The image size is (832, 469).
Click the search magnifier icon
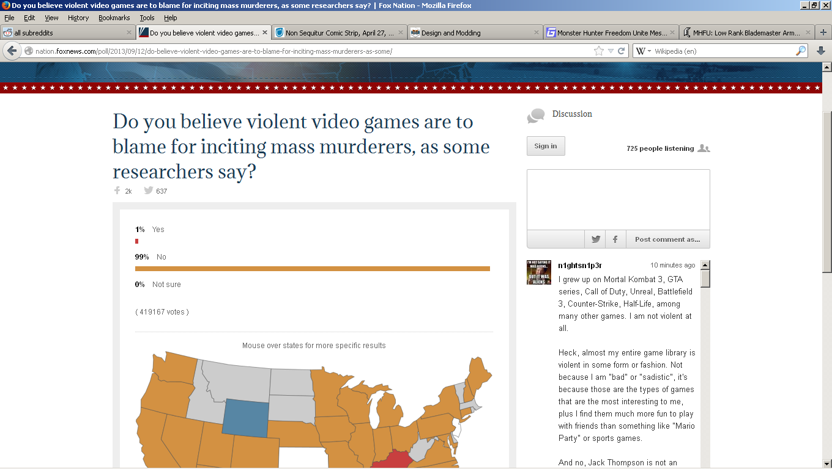800,51
